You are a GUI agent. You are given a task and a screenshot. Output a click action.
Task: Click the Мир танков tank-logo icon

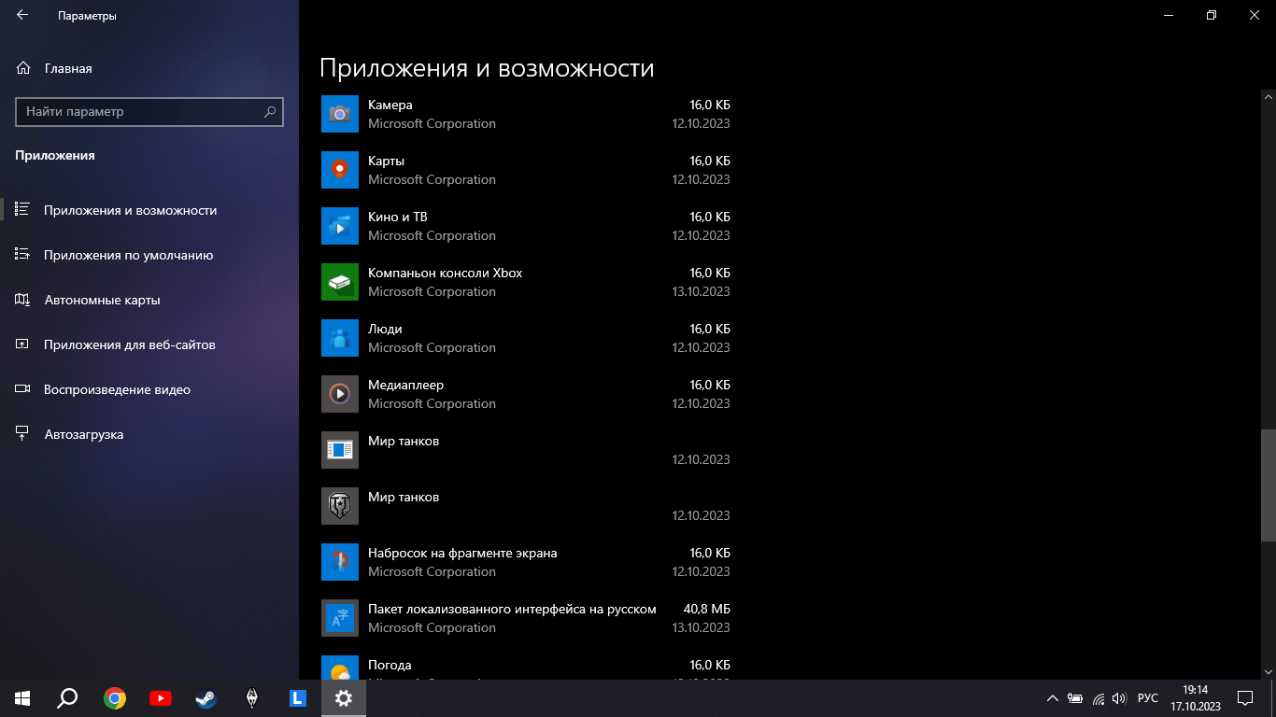pos(340,506)
